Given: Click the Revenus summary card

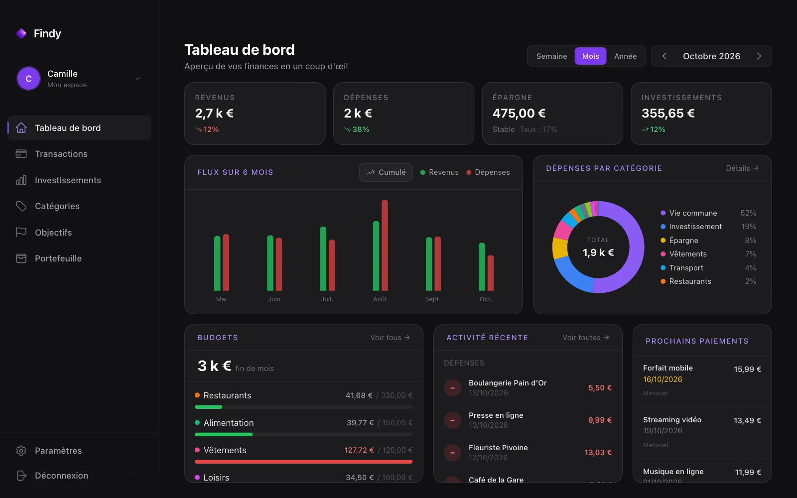Looking at the screenshot, I should 255,114.
